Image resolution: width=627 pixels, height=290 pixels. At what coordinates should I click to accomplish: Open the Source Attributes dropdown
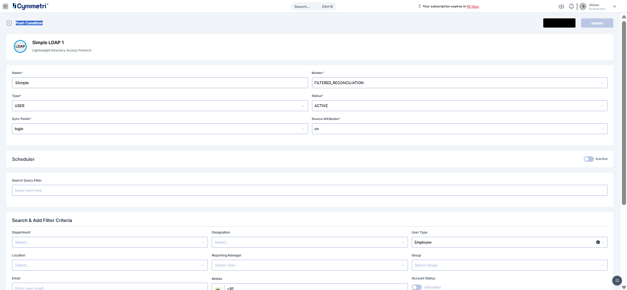pyautogui.click(x=459, y=129)
